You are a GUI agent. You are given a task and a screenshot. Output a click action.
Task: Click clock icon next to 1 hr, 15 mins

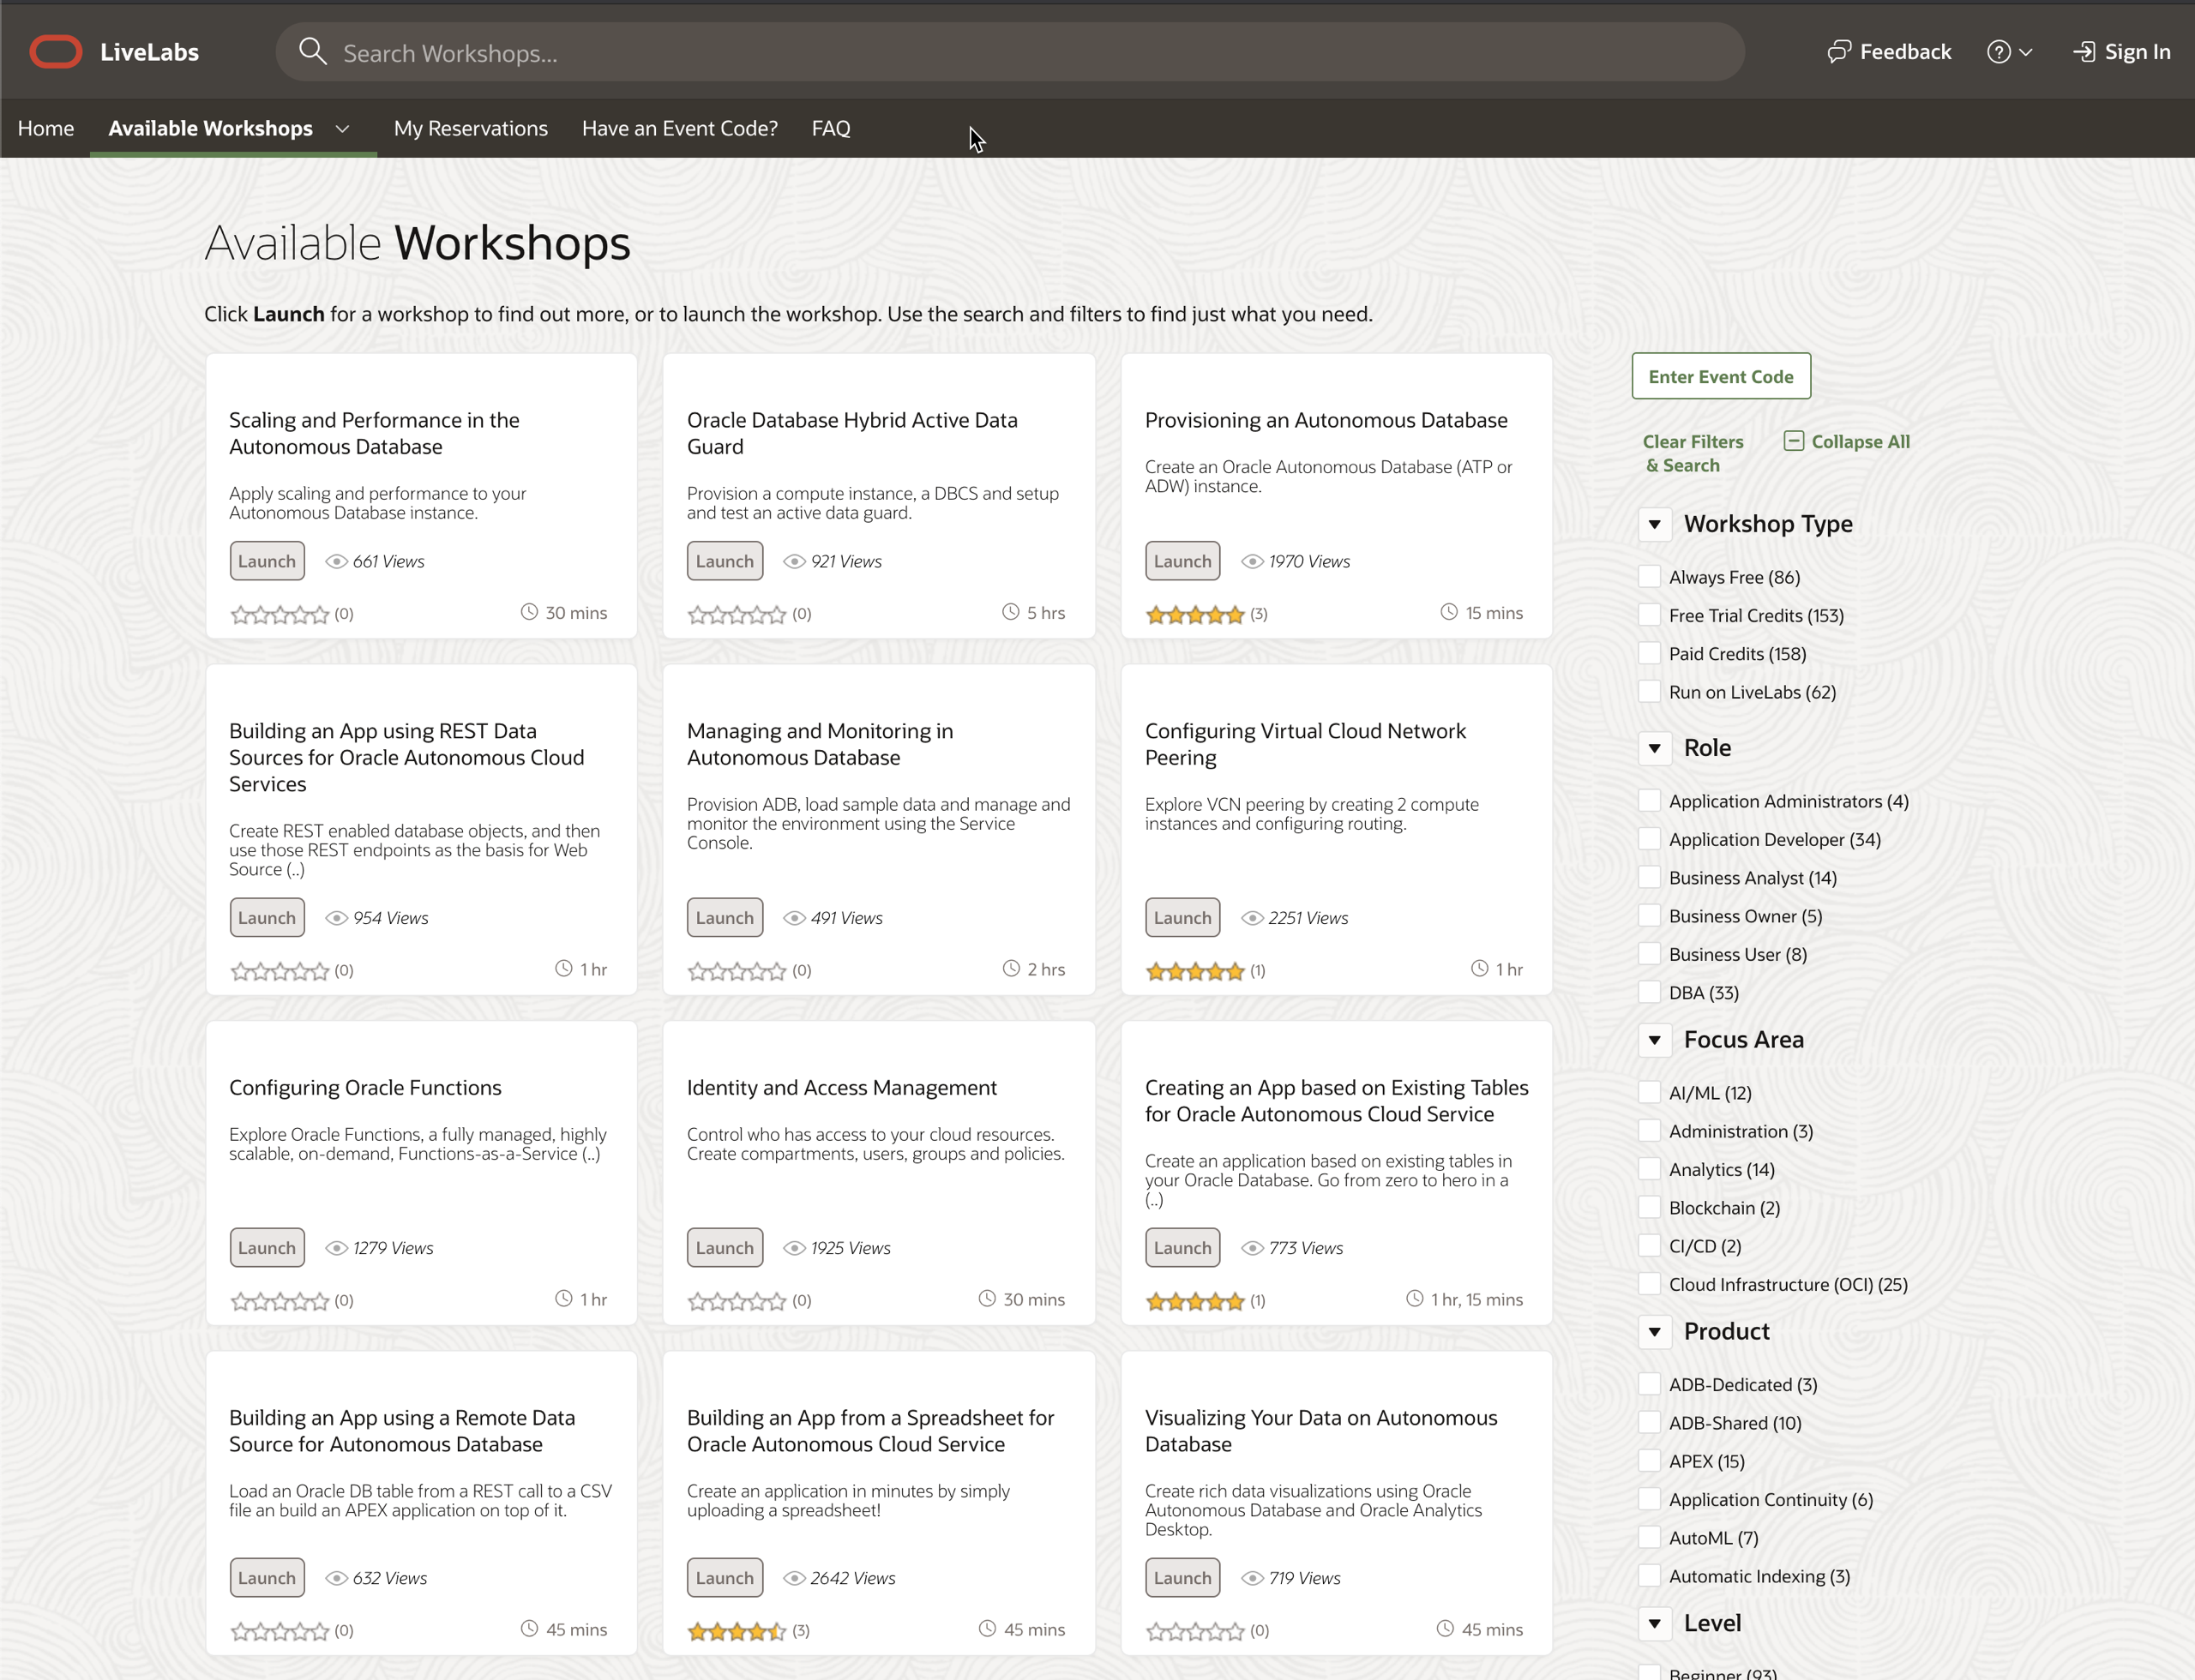tap(1415, 1298)
